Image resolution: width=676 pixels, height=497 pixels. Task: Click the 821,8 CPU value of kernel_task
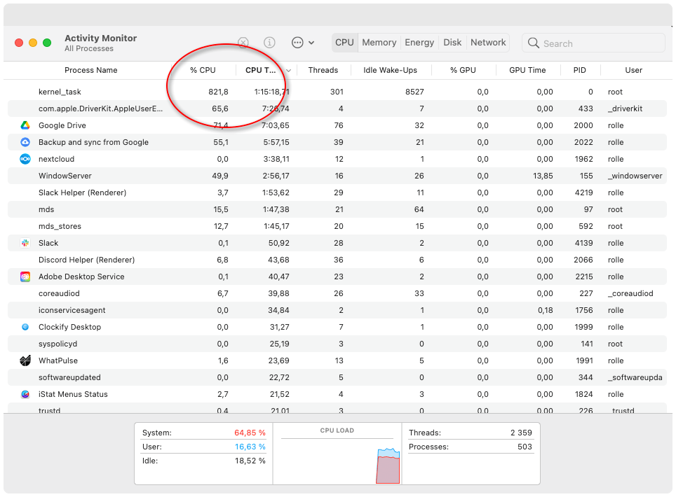pos(218,92)
